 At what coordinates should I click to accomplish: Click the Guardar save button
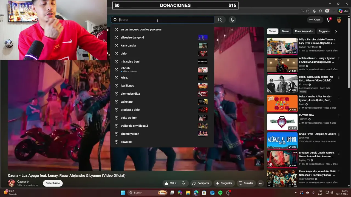point(246,183)
